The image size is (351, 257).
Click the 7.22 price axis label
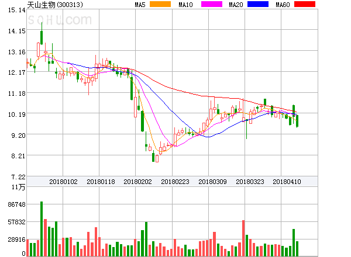(18, 177)
